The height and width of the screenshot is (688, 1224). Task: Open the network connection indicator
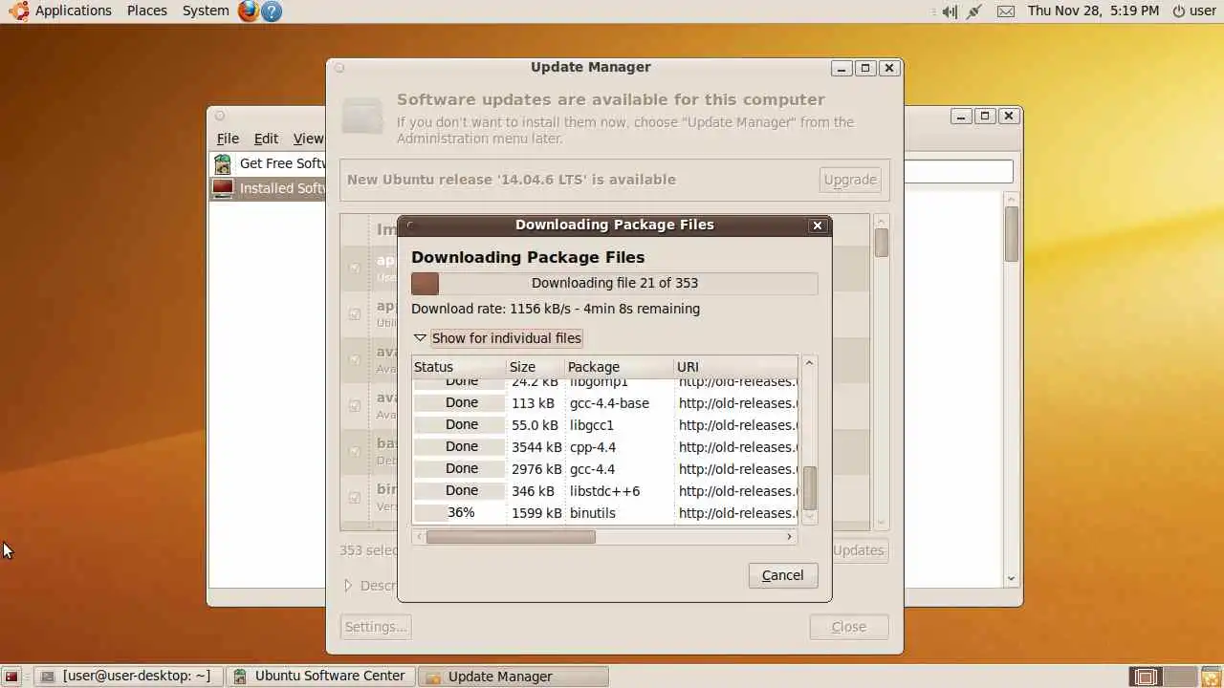975,11
